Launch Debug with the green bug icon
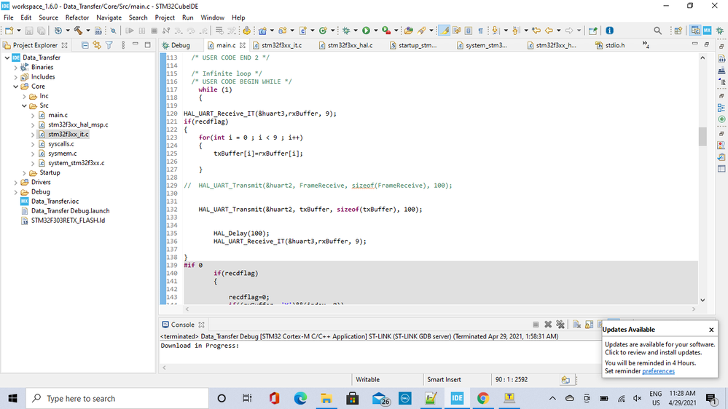The height and width of the screenshot is (409, 728). [x=346, y=31]
